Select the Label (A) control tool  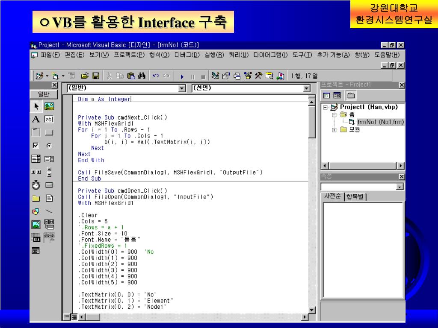(36, 120)
